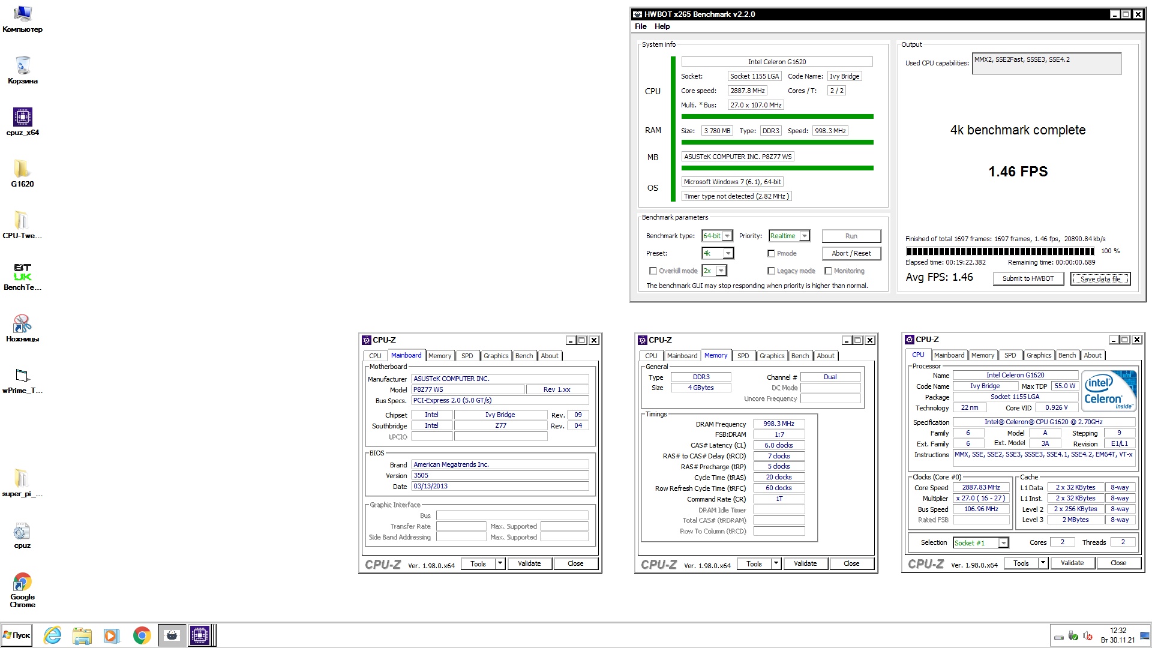Click the show desktop tray icon
This screenshot has height=648, width=1152.
[x=1145, y=635]
